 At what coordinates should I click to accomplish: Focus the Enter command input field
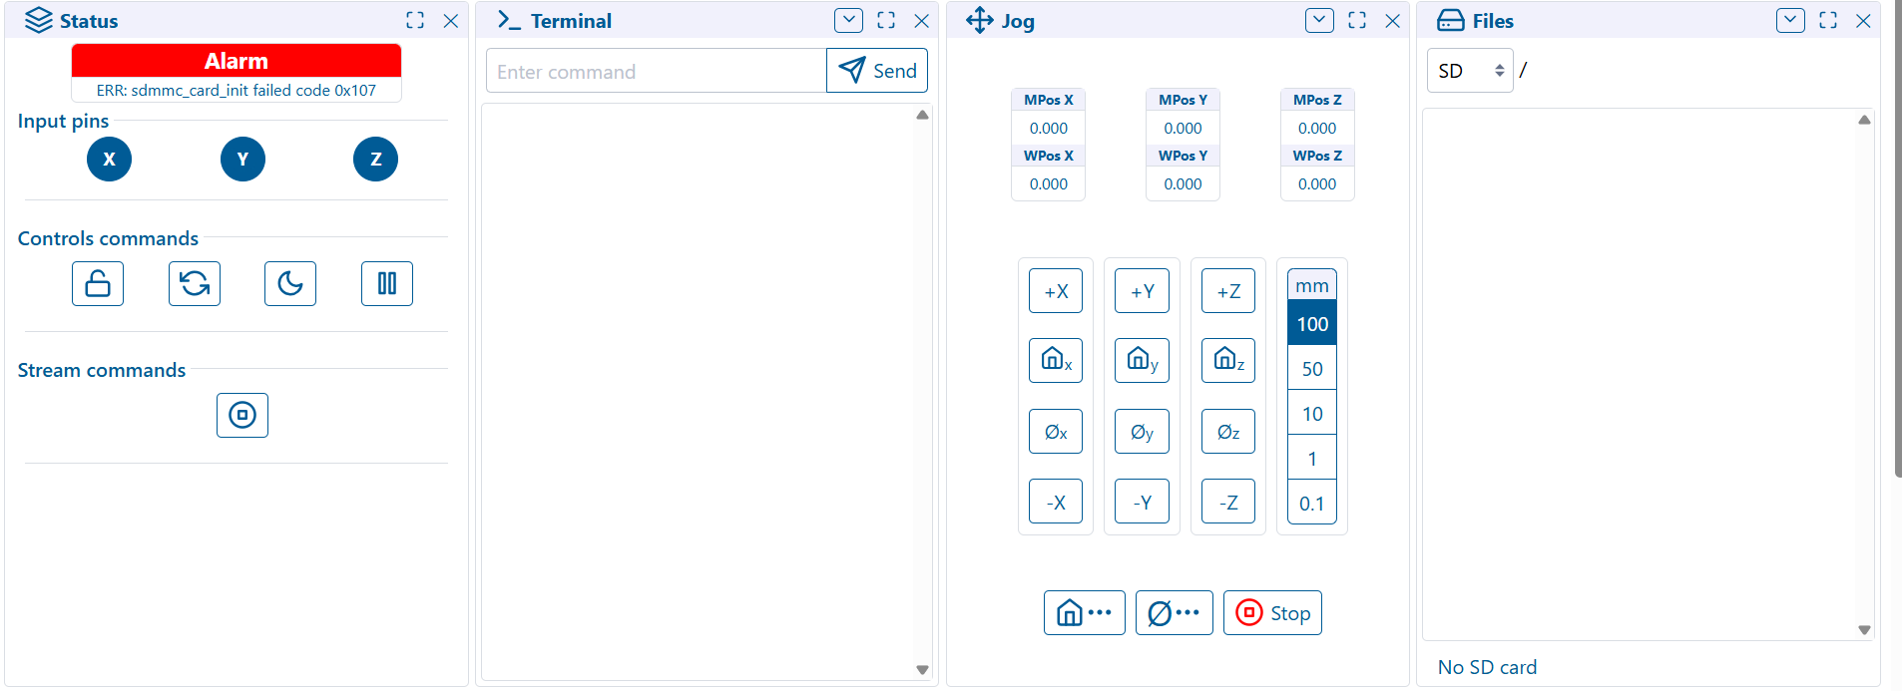click(x=656, y=72)
